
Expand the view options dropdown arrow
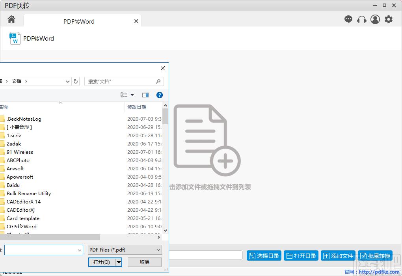[132, 95]
